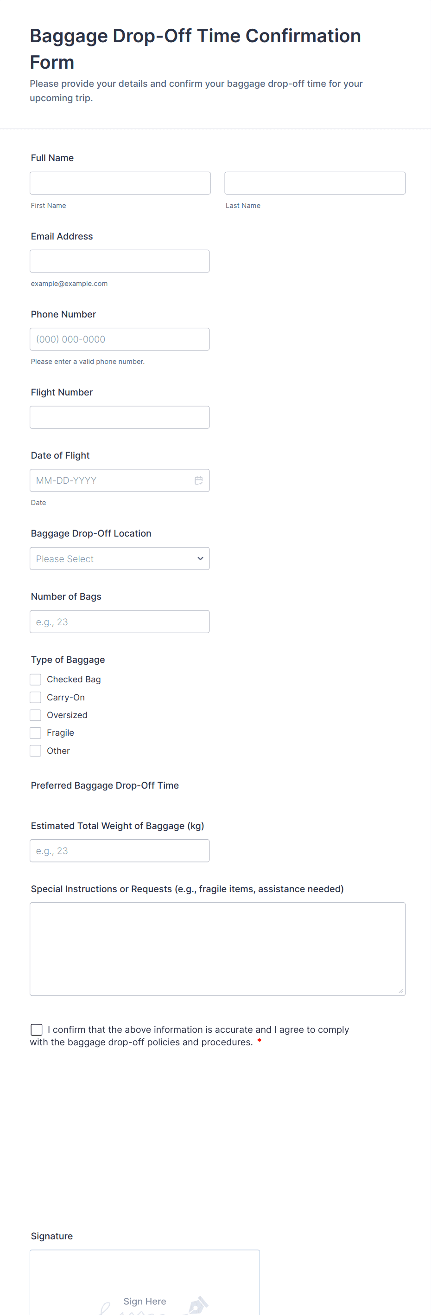
Task: Click the dropdown chevron arrow for location
Action: [200, 559]
